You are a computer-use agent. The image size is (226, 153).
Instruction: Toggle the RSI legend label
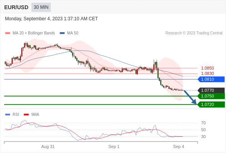click(16, 115)
